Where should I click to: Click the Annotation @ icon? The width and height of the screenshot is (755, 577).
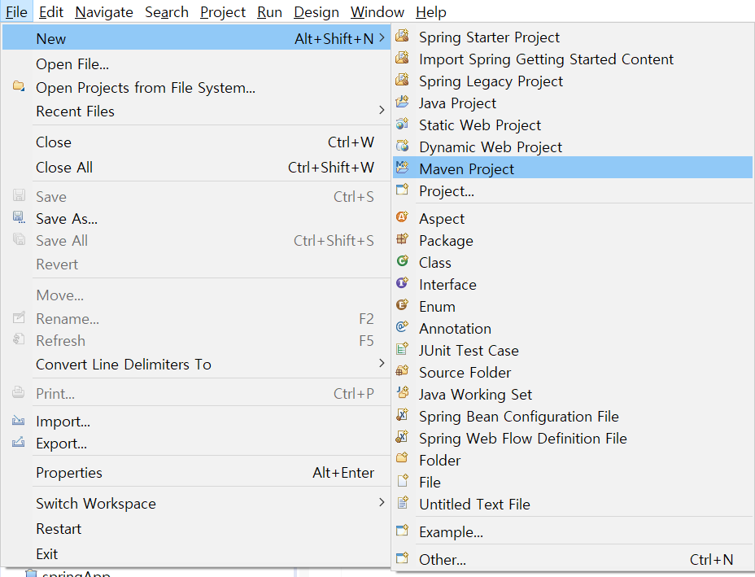coord(402,327)
